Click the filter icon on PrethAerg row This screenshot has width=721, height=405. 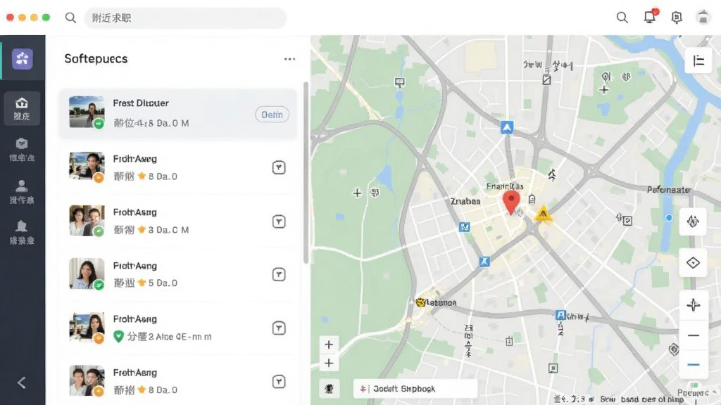tap(279, 275)
